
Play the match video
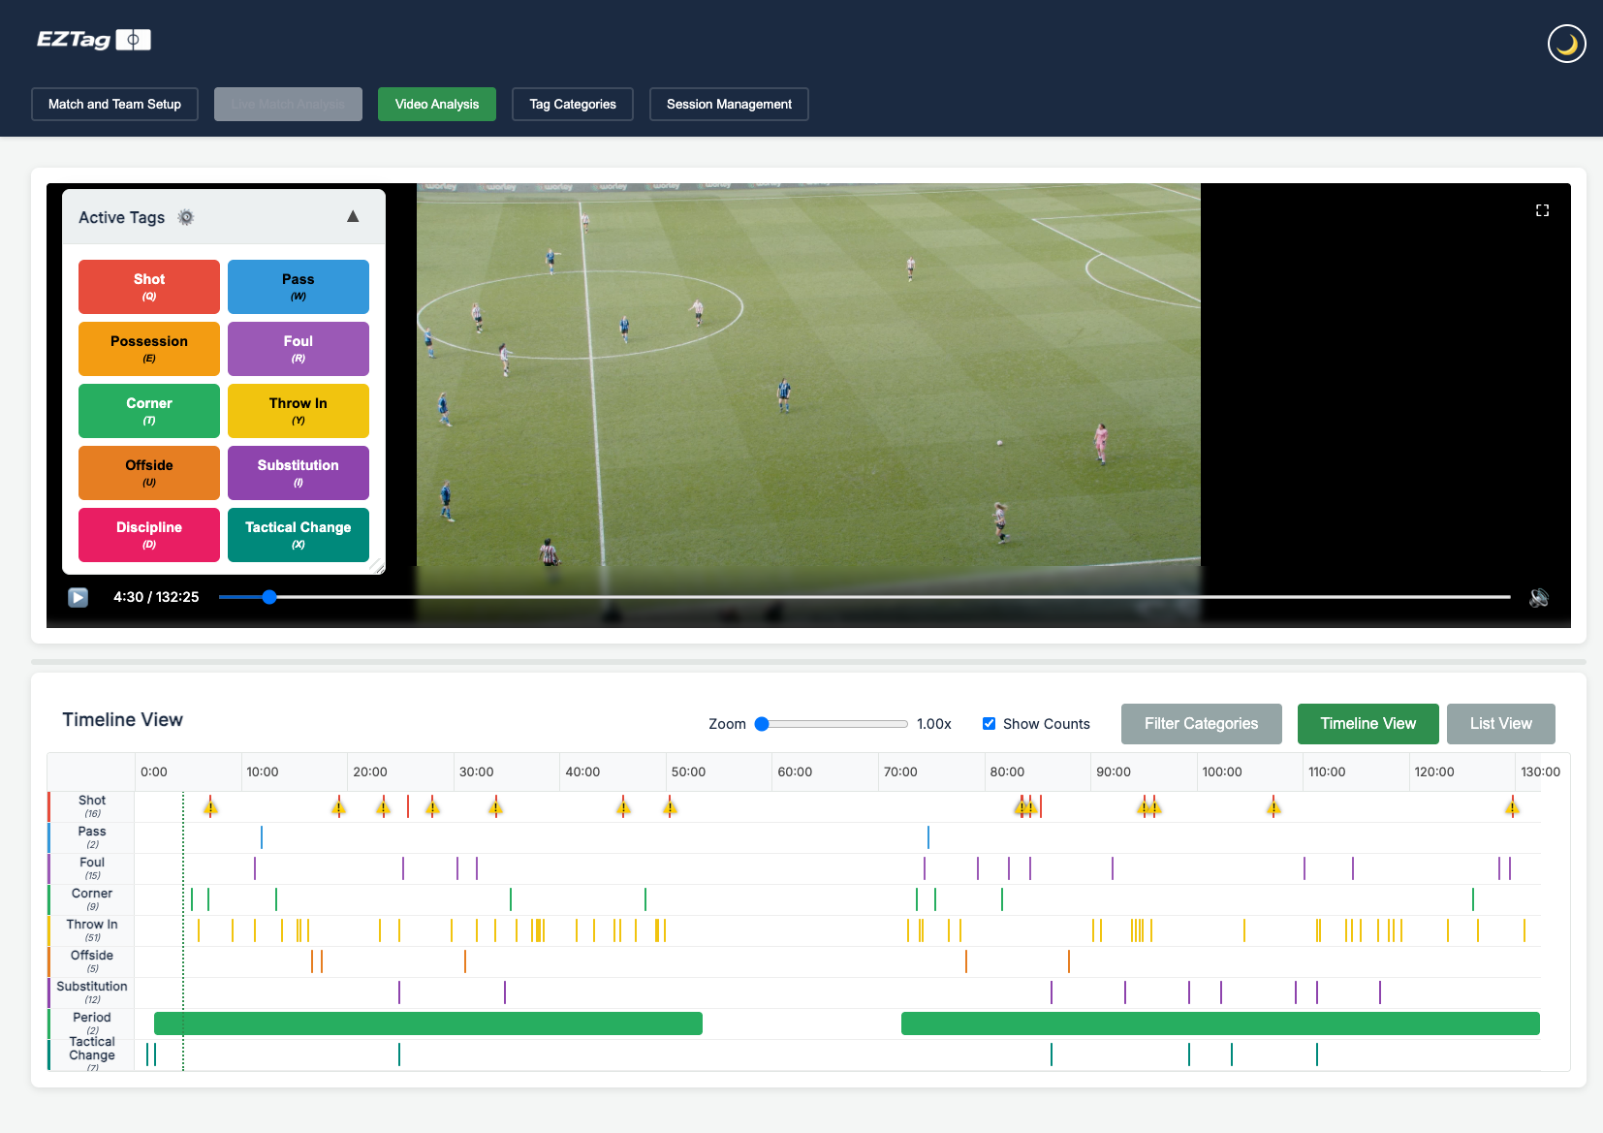click(x=79, y=597)
